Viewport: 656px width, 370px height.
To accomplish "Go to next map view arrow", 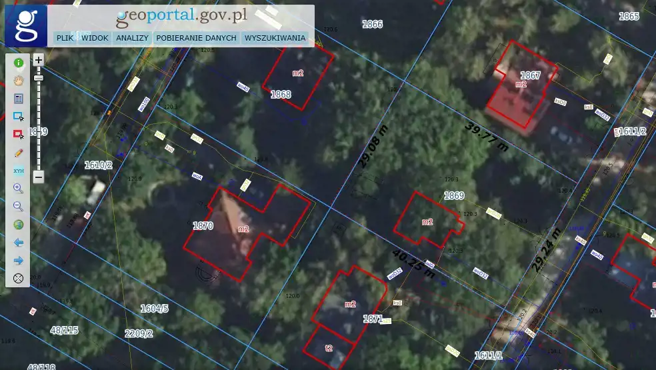I will coord(19,261).
